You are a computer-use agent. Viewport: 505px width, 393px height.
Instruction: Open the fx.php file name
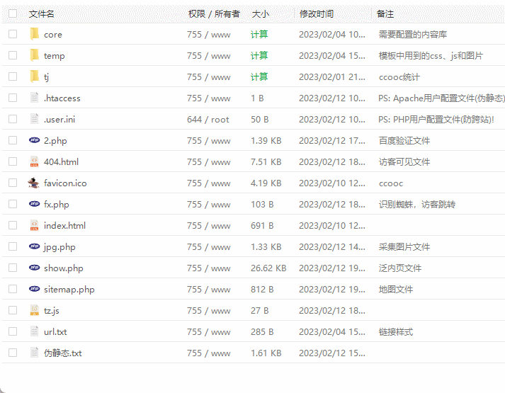point(56,204)
